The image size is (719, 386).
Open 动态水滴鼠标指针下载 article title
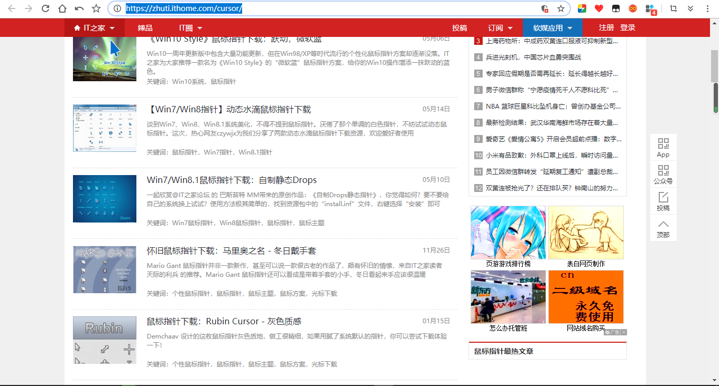click(x=229, y=109)
